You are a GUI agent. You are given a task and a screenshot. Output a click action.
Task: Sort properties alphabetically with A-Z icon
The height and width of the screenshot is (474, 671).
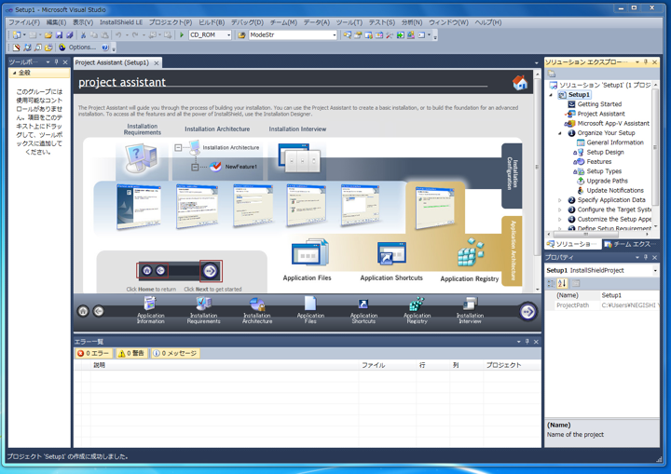pyautogui.click(x=562, y=283)
